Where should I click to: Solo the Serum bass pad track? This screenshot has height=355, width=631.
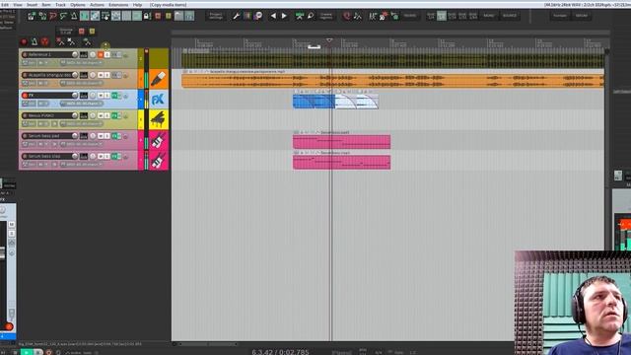click(107, 136)
